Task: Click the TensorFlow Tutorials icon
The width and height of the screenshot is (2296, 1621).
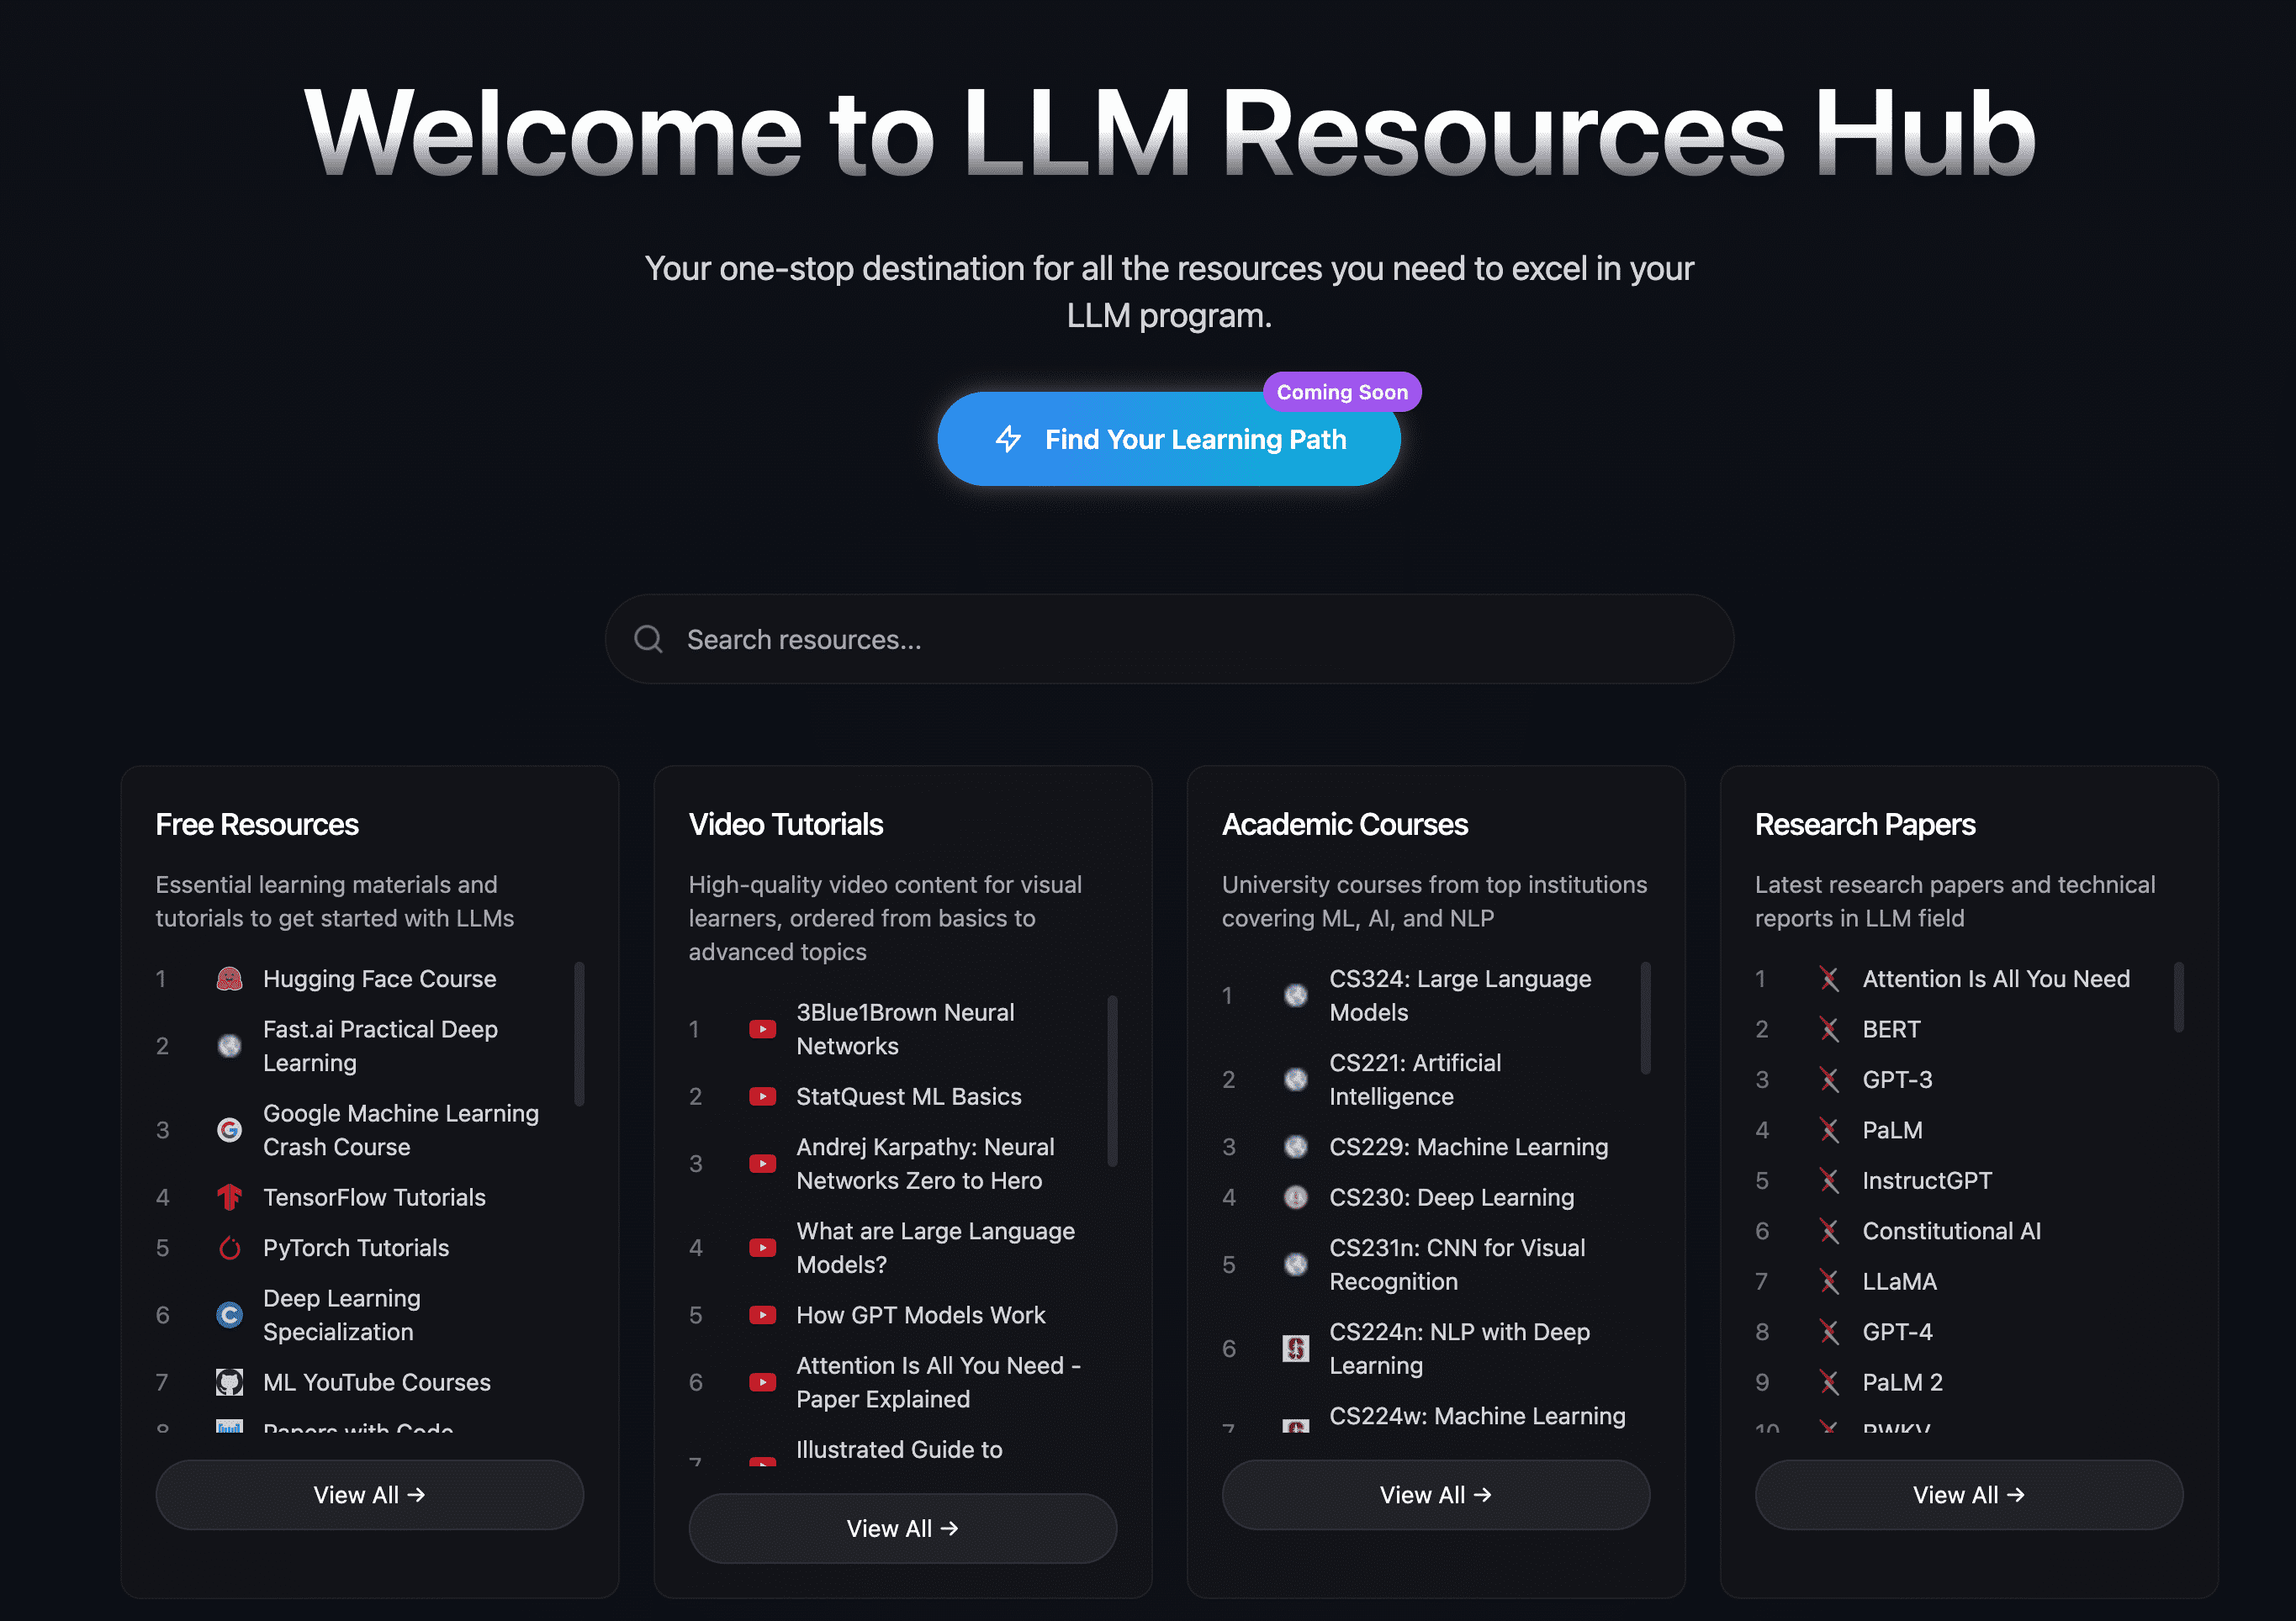Action: (x=229, y=1197)
